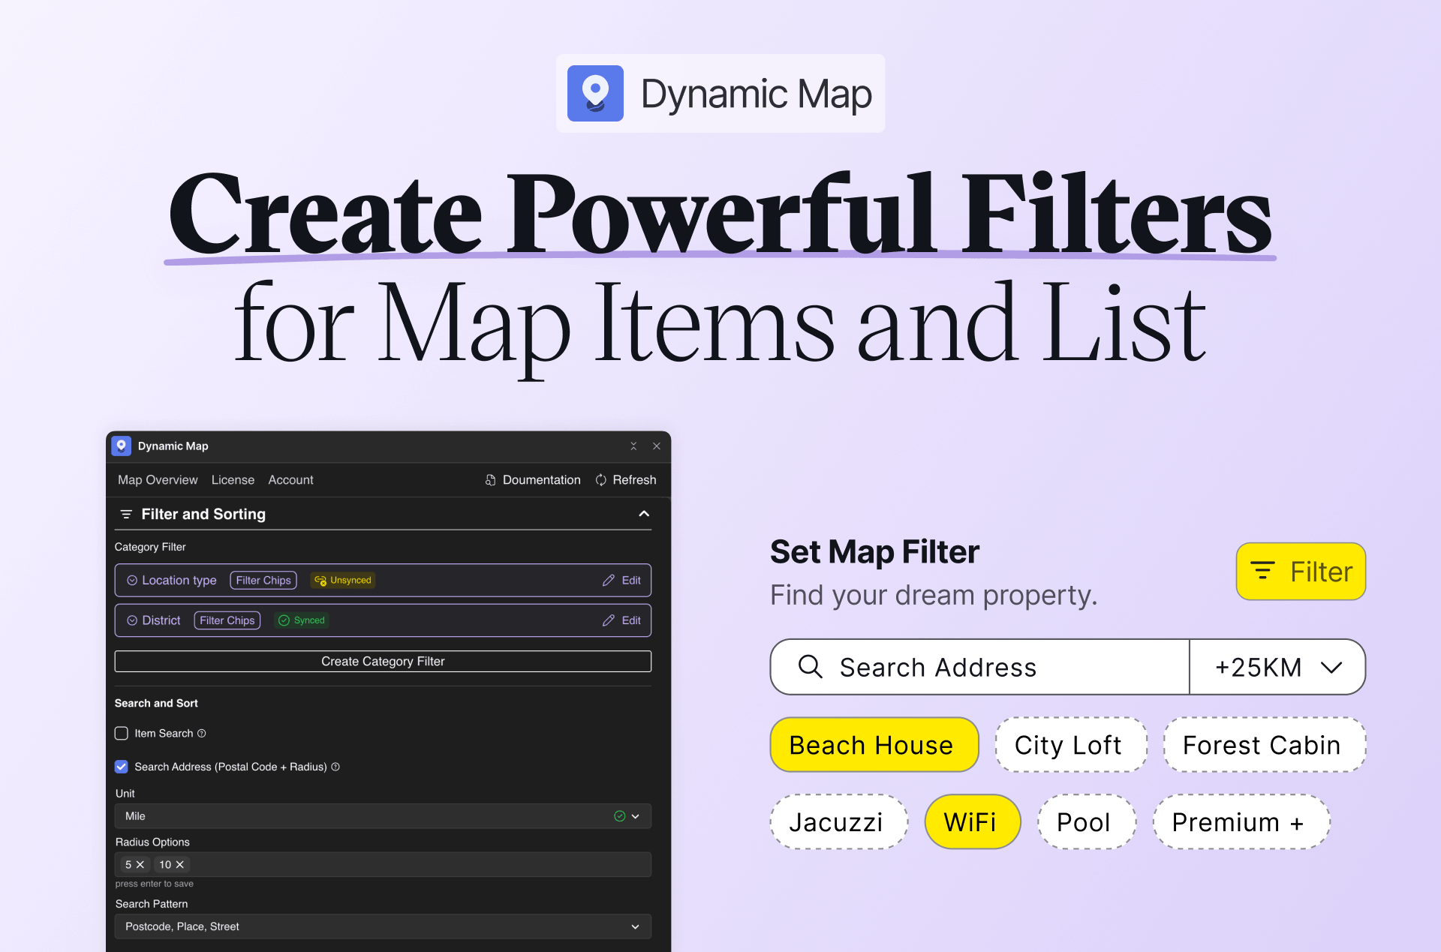Click Create Category Filter button

[x=383, y=661]
